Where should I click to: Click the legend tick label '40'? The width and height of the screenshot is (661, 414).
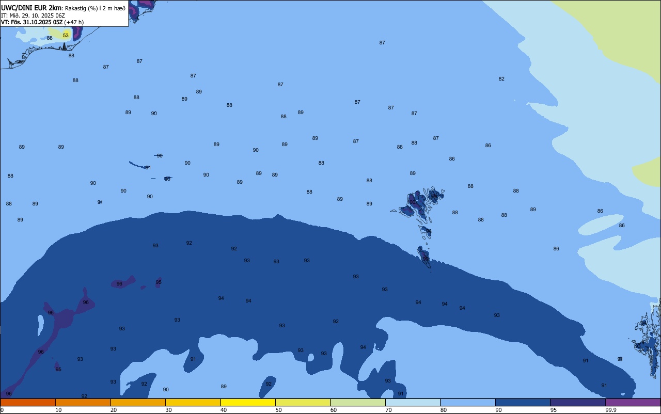[224, 410]
